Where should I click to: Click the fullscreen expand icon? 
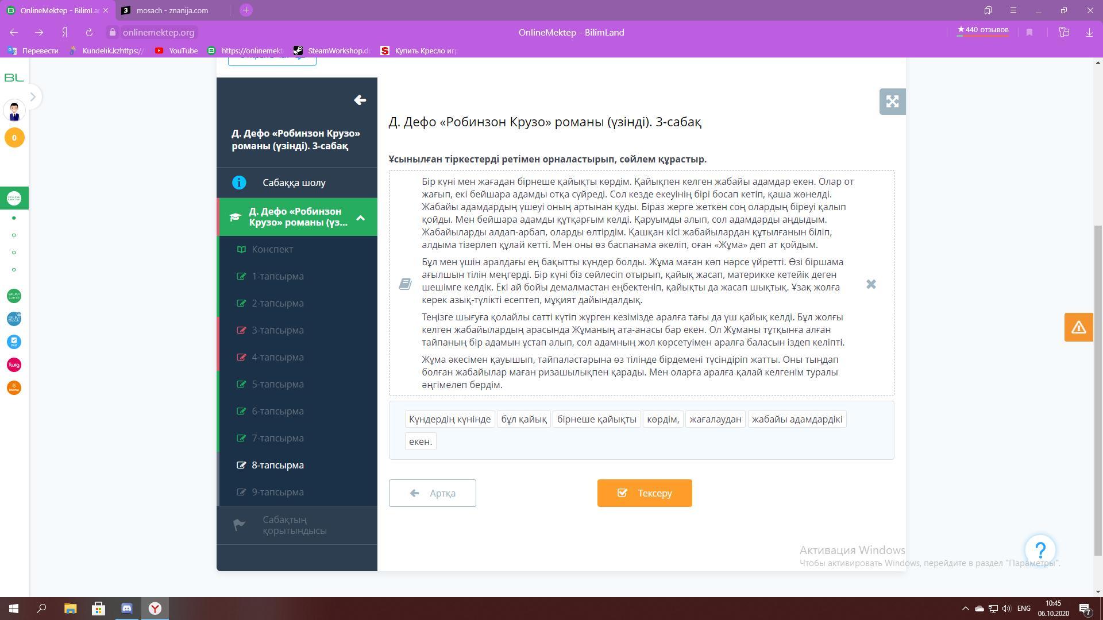tap(892, 102)
